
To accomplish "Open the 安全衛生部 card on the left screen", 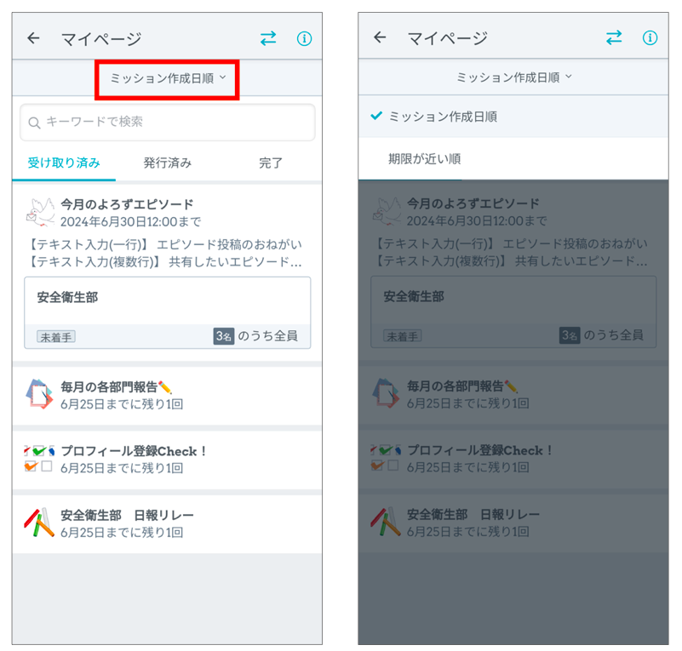I will pos(168,312).
